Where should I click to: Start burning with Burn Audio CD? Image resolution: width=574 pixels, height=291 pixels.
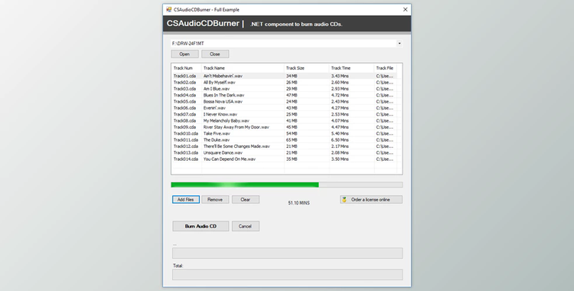click(x=201, y=226)
